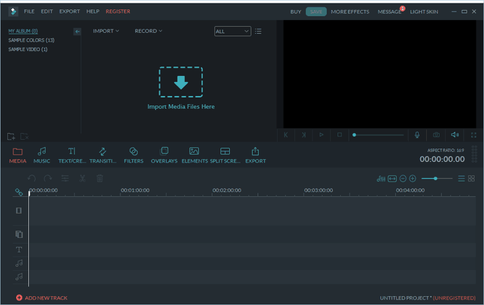
Task: Expand the RECORD dropdown
Action: pos(148,31)
